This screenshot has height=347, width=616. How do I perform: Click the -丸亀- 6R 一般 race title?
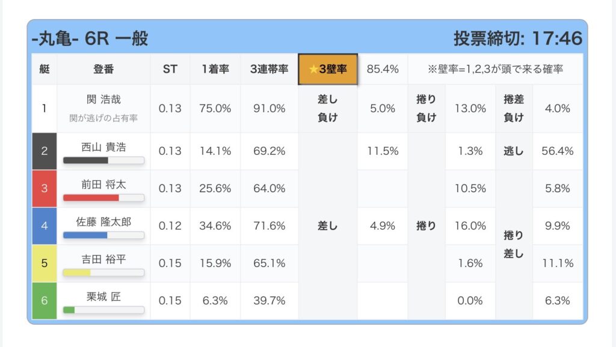pos(90,38)
